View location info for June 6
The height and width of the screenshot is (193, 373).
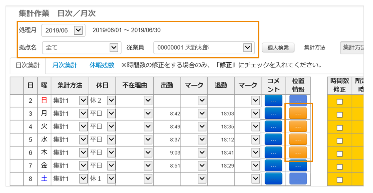(298, 153)
